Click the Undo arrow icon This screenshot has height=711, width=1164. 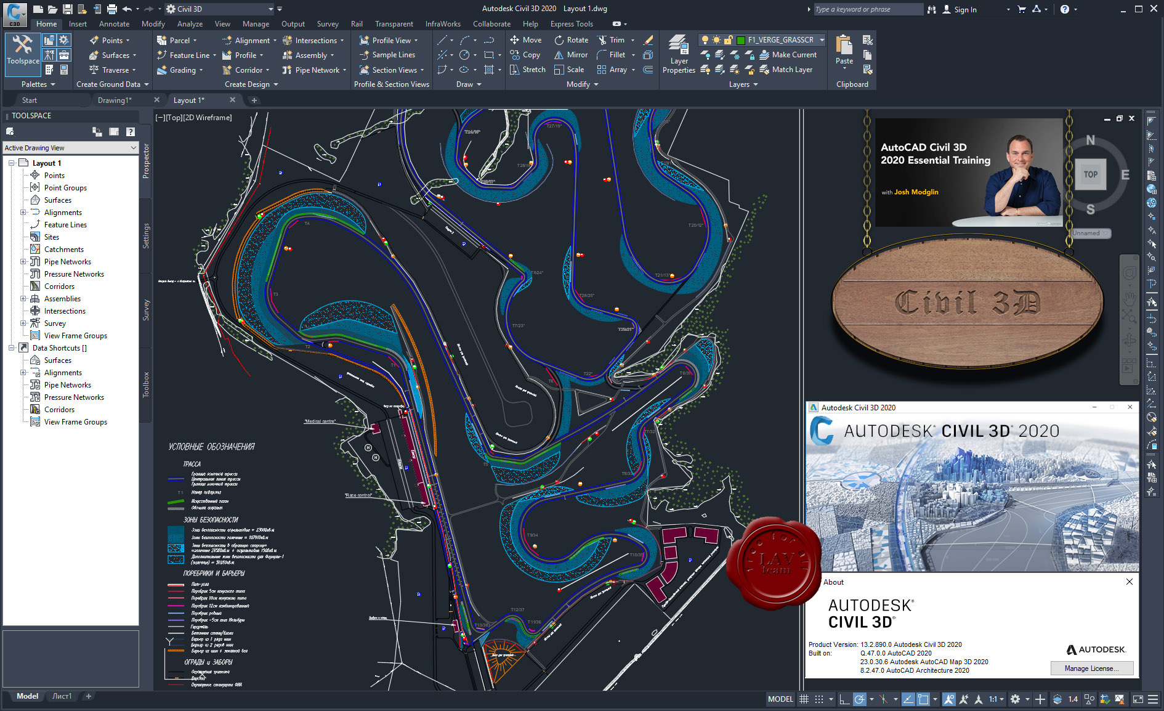pos(127,9)
